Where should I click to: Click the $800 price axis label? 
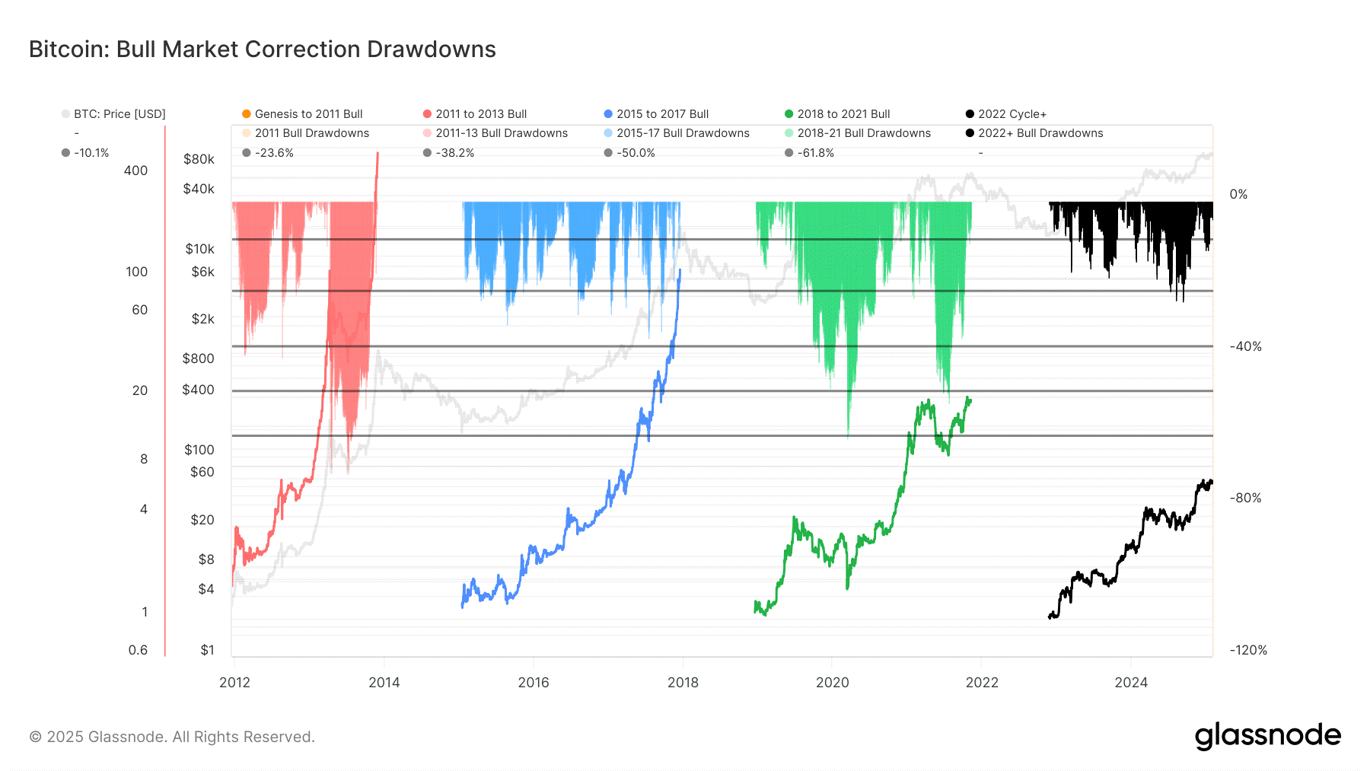(199, 358)
